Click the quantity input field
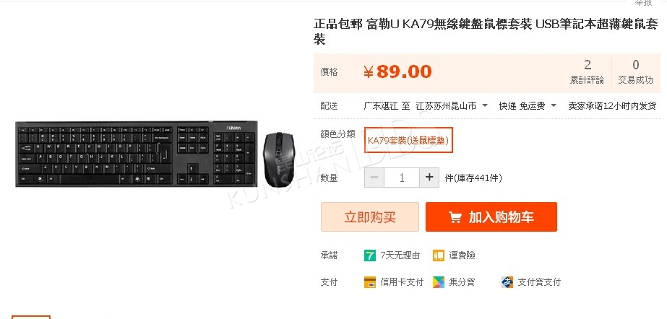 point(402,178)
